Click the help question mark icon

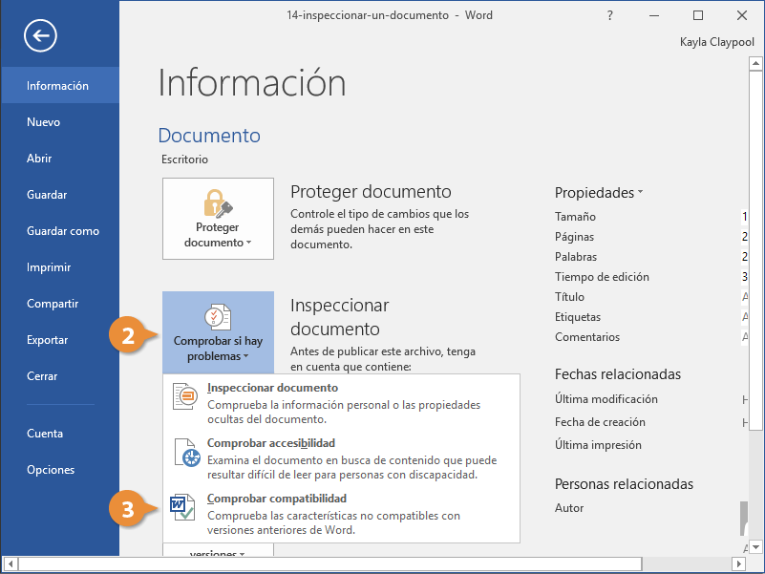(610, 16)
